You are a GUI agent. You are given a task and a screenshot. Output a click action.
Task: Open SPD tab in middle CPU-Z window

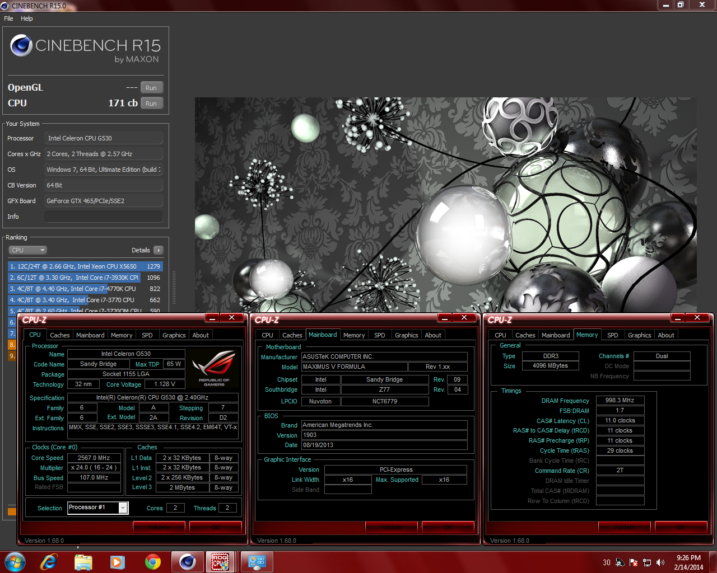point(380,335)
